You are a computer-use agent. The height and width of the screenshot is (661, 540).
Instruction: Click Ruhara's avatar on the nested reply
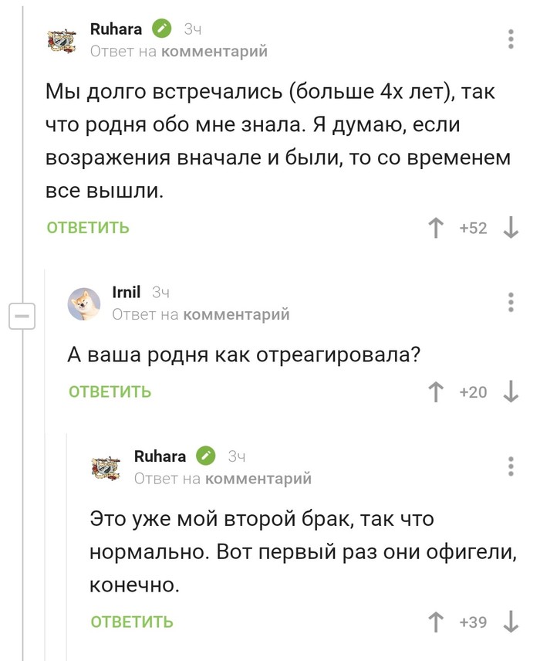[106, 467]
